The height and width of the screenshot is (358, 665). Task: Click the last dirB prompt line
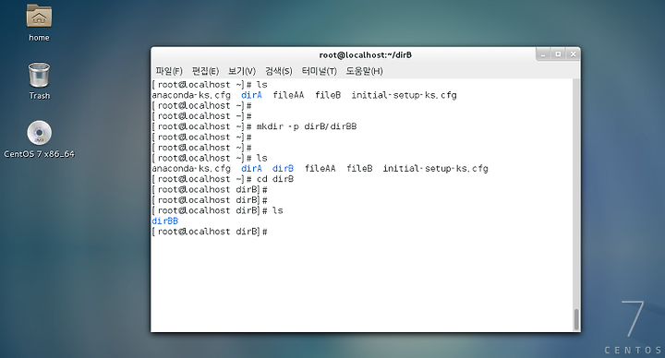(210, 232)
